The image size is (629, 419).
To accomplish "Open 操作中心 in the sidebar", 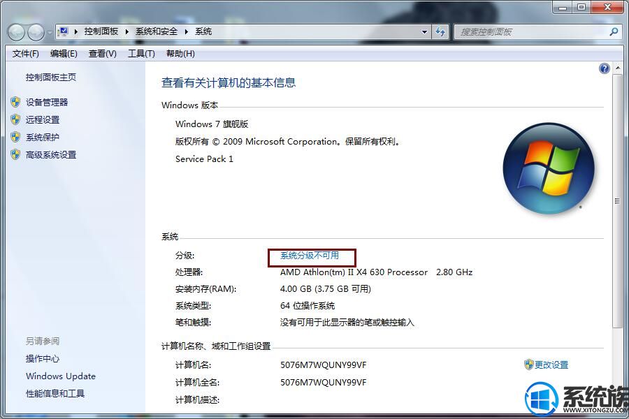I will pyautogui.click(x=43, y=358).
